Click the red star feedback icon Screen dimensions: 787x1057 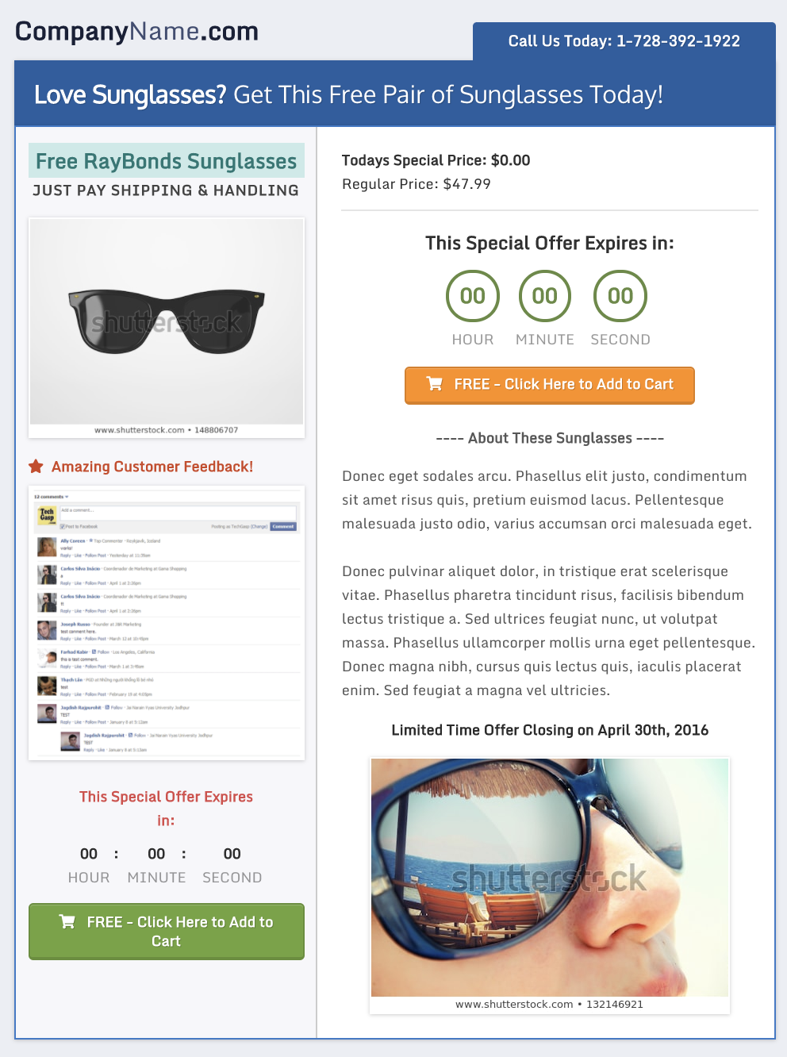click(x=36, y=467)
